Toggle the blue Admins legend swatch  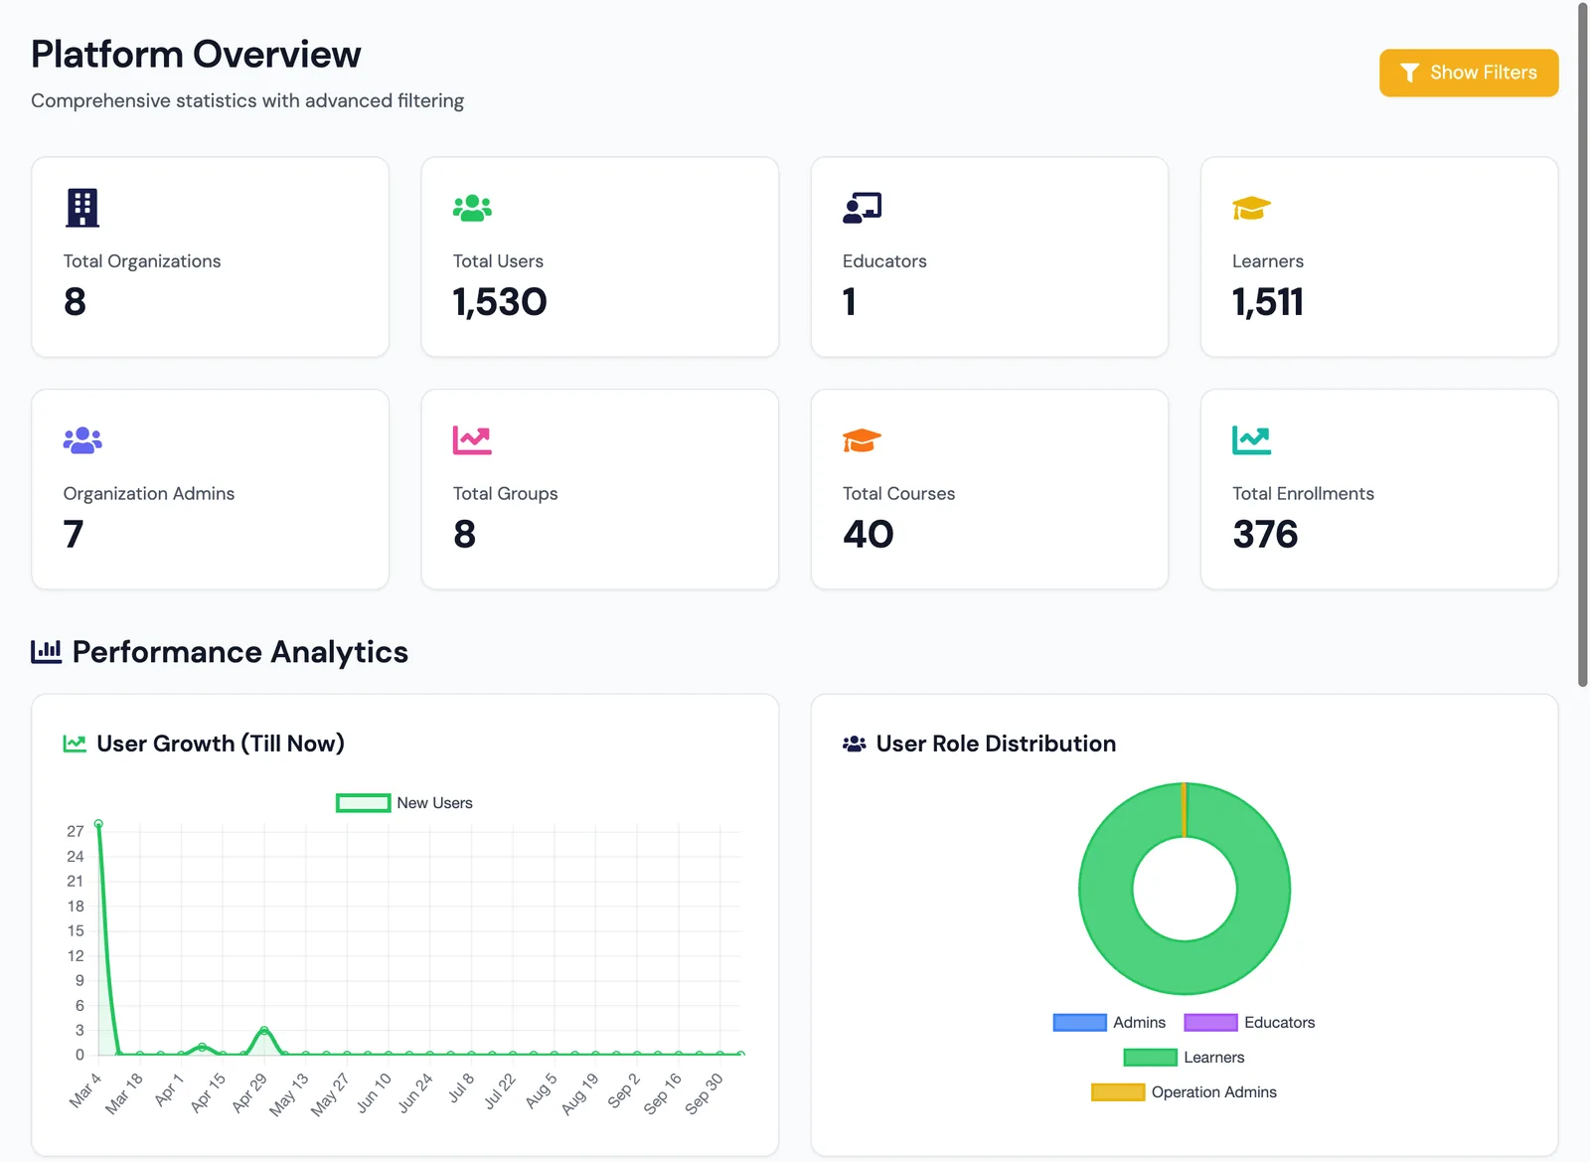(x=1079, y=1023)
